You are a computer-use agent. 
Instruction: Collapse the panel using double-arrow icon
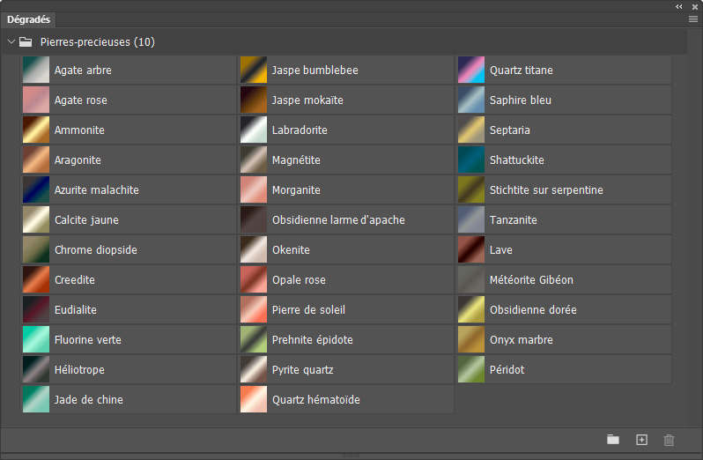click(x=679, y=6)
